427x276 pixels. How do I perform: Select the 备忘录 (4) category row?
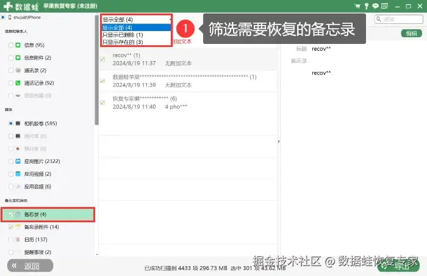[48, 214]
